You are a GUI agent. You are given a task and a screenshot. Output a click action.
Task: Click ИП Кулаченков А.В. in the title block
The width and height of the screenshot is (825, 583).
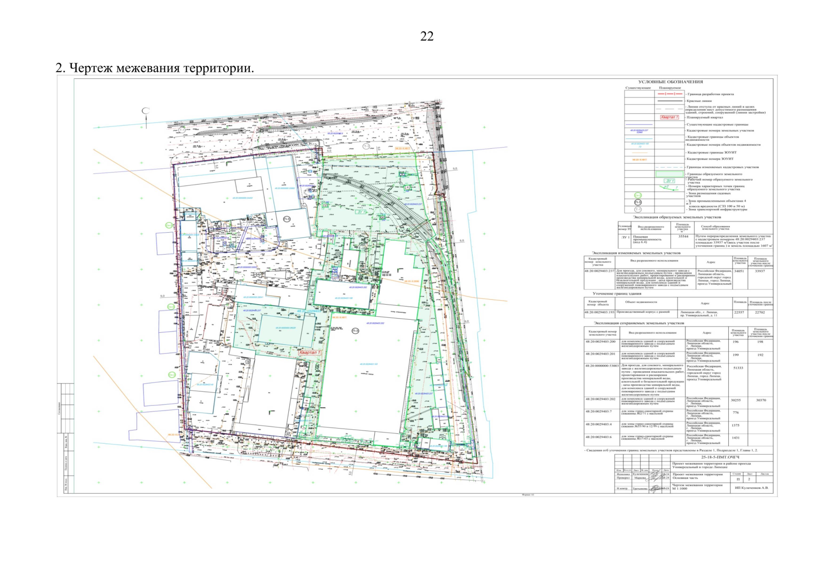(751, 487)
